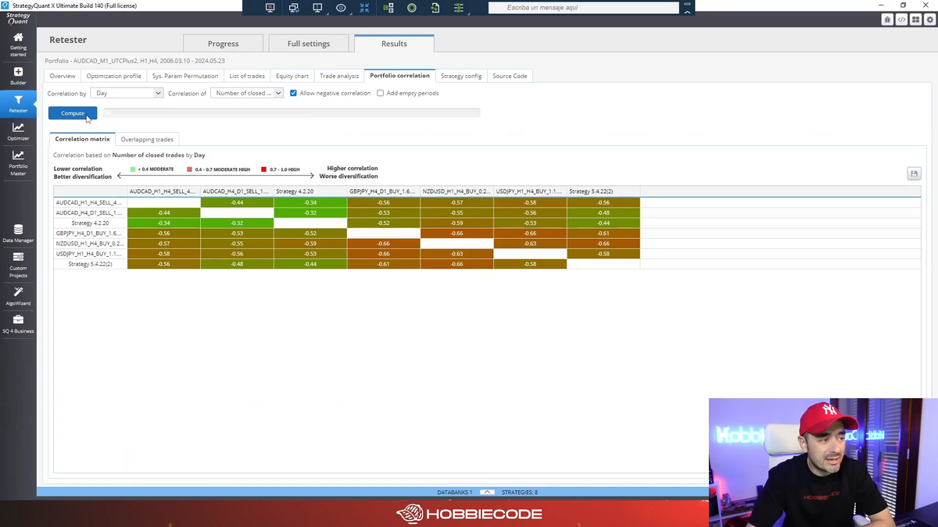Image resolution: width=938 pixels, height=527 pixels.
Task: Open Custom Projects in the sidebar
Action: 18,265
